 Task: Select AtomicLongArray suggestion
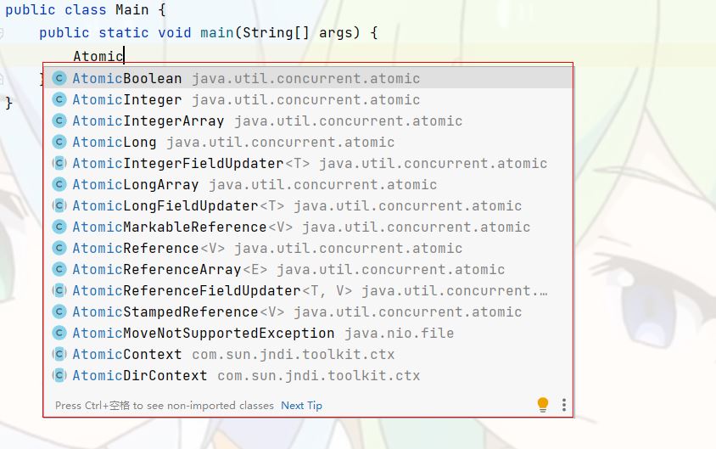pyautogui.click(x=308, y=184)
